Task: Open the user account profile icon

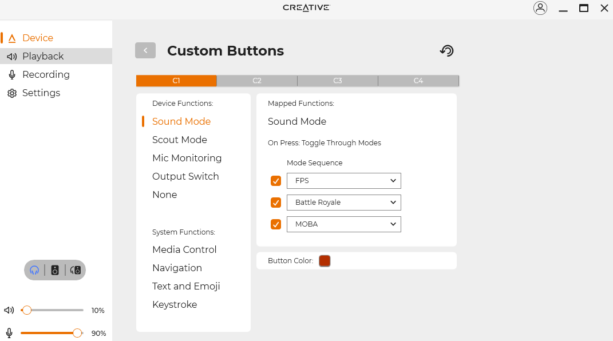Action: tap(540, 8)
